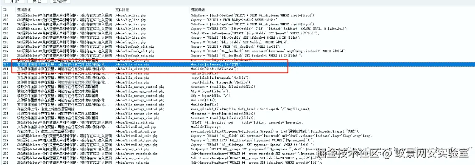Click the @unlink($logoimg) detail in row 224

pos(207,127)
